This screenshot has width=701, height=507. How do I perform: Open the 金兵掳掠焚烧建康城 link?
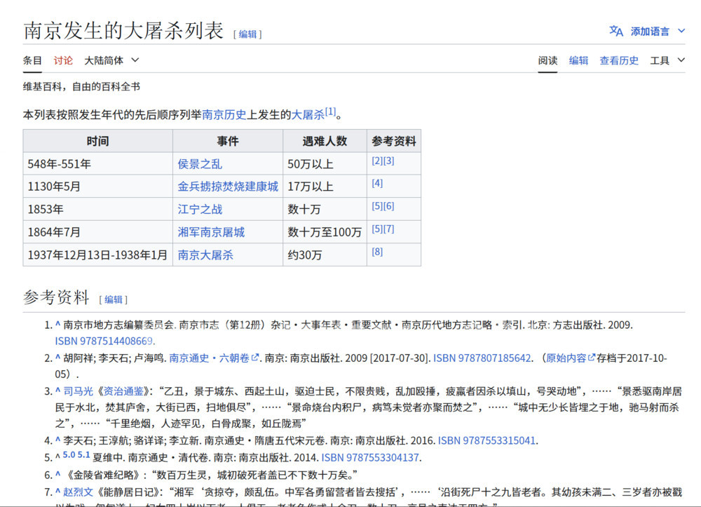[x=227, y=187]
